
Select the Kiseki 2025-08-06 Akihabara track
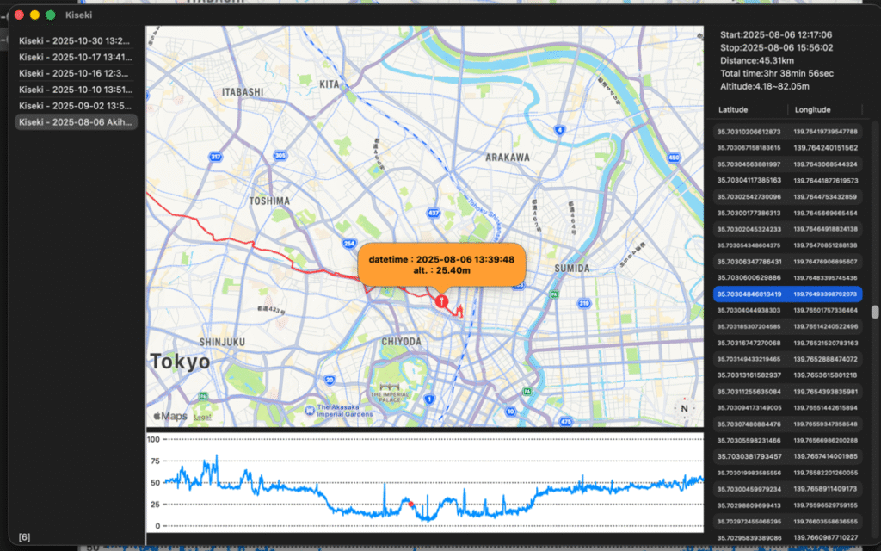[74, 122]
